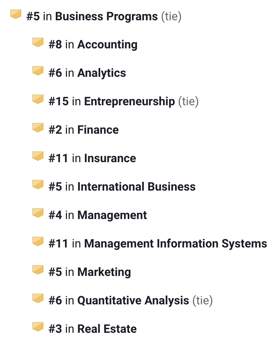
Task: Select the International Business ranking
Action: point(136,187)
